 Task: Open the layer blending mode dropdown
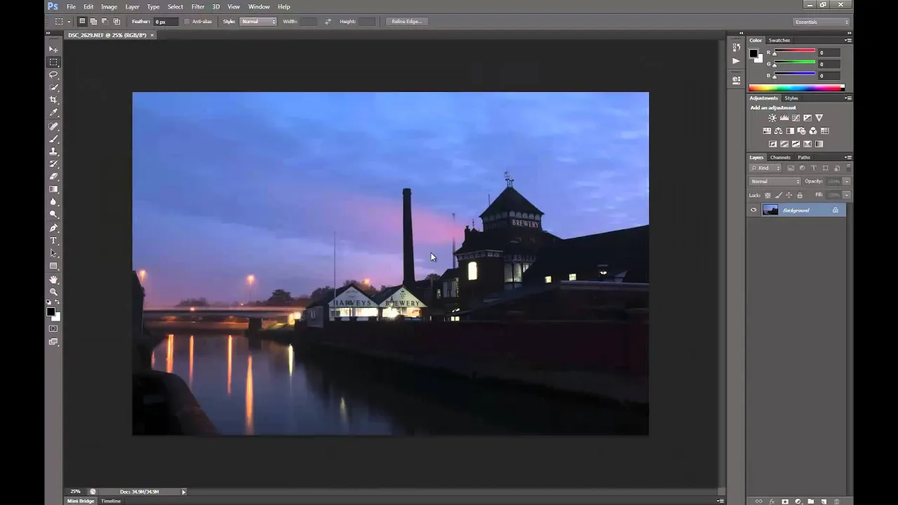pos(775,182)
